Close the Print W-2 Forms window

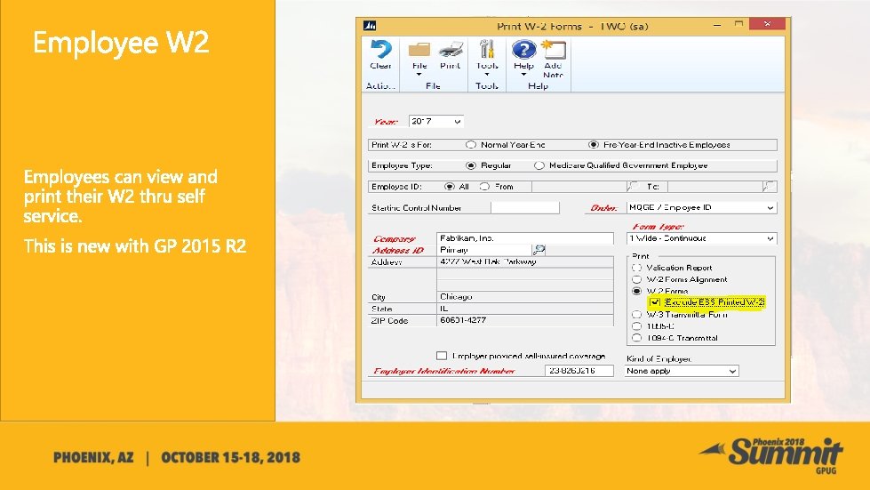click(767, 24)
